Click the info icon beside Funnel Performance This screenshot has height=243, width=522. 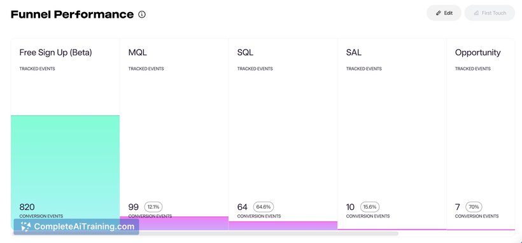(142, 15)
